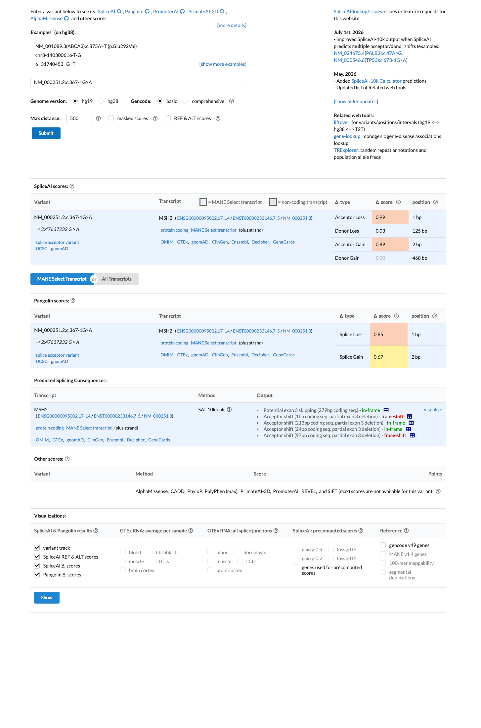481x728 pixels.
Task: Open the liftover tool link
Action: click(341, 122)
